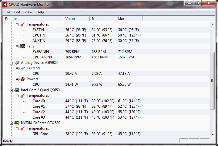
Task: Click the Sensor column header
Action: click(x=33, y=19)
